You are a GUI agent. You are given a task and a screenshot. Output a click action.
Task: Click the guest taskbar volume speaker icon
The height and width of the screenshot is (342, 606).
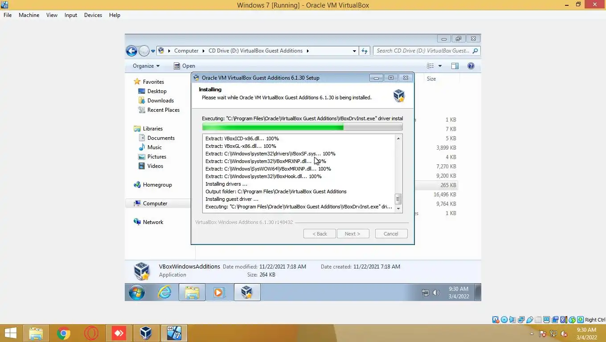point(436,293)
